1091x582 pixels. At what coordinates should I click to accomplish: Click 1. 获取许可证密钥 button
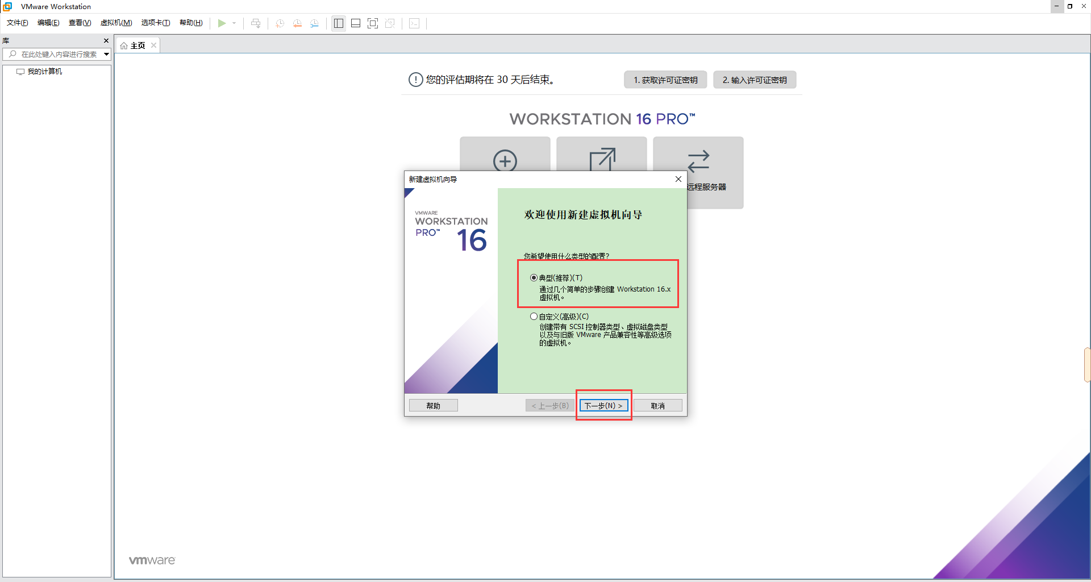[665, 80]
